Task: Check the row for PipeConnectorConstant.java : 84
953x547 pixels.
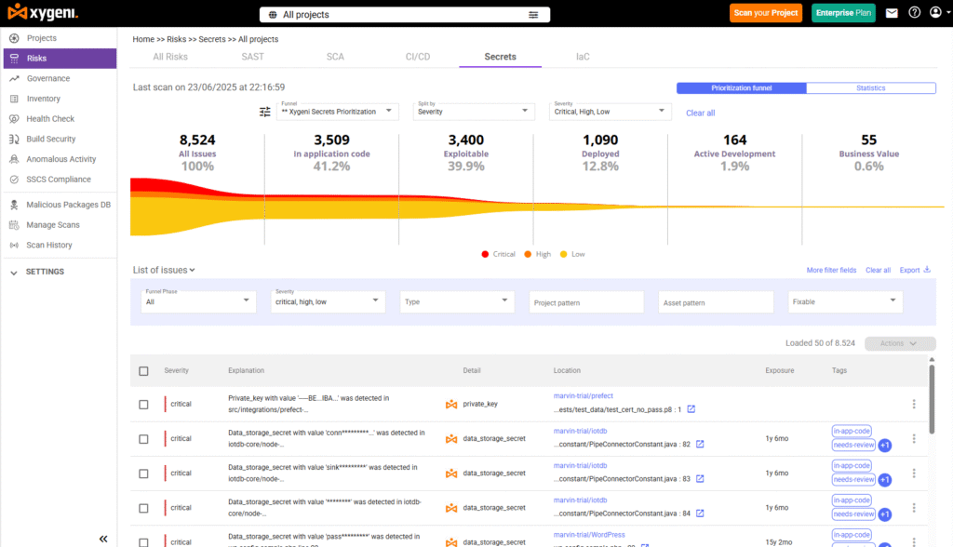Action: tap(143, 508)
